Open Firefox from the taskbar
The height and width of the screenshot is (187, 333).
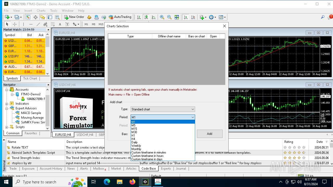tap(132, 182)
